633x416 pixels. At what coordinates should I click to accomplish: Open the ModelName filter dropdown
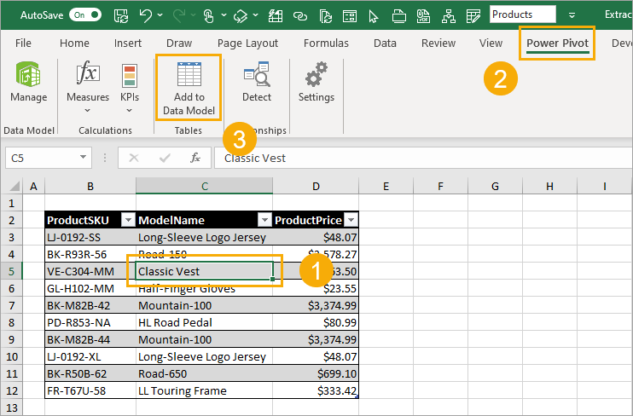tap(264, 220)
